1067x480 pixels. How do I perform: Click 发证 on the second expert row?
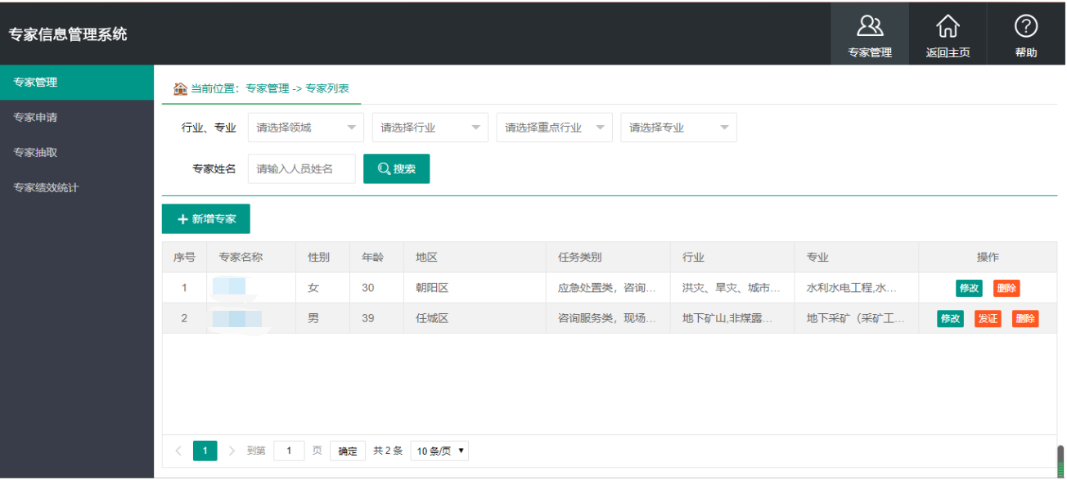(988, 319)
